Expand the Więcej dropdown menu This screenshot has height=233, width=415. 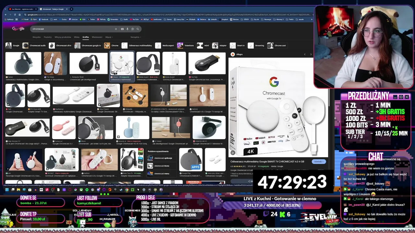(x=109, y=37)
